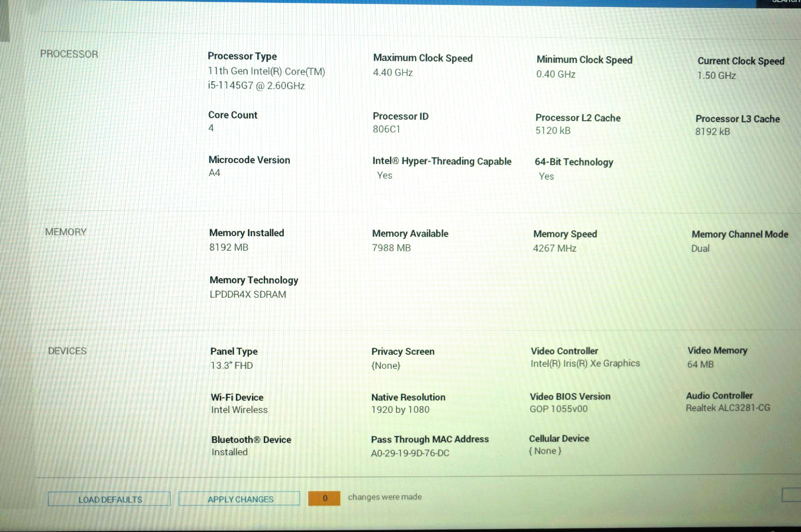Click the Yes value under Hyper-Threading Capable
This screenshot has width=801, height=532.
384,176
